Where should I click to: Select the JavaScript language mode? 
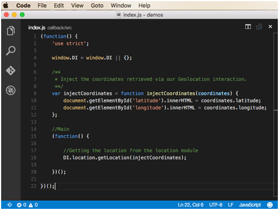250,205
